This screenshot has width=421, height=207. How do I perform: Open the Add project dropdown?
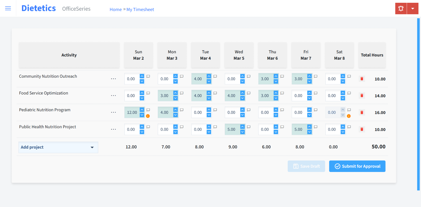[58, 147]
